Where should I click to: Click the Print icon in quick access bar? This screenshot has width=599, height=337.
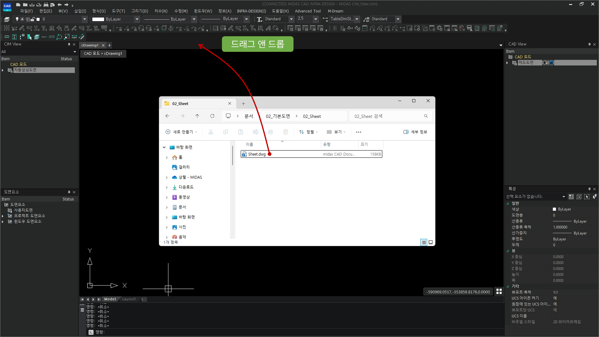click(46, 4)
